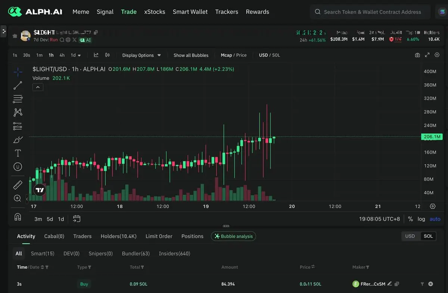Expand the collapsed left side panel
Screen dimensions: 448x293
3,31
